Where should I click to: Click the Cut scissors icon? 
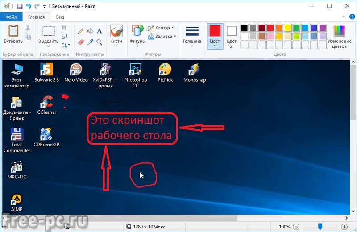tap(28, 28)
